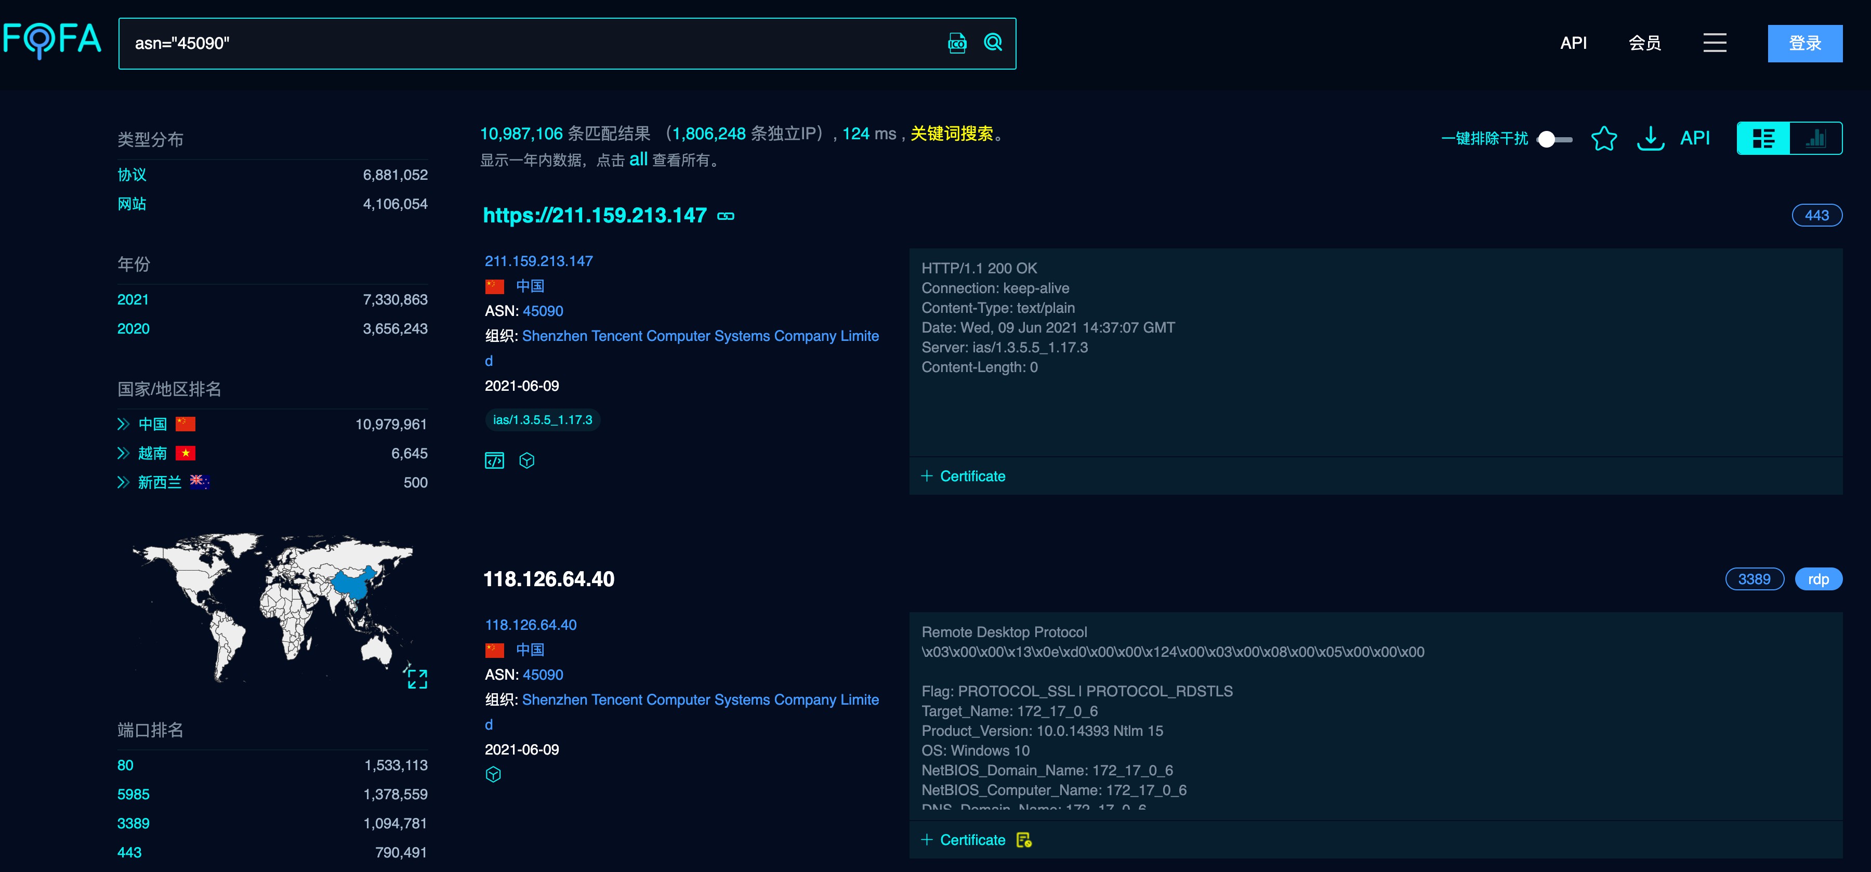Click IP link 118.126.64.40

tap(530, 625)
